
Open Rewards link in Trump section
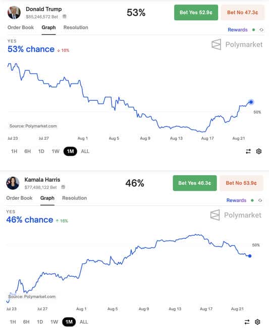[238, 30]
